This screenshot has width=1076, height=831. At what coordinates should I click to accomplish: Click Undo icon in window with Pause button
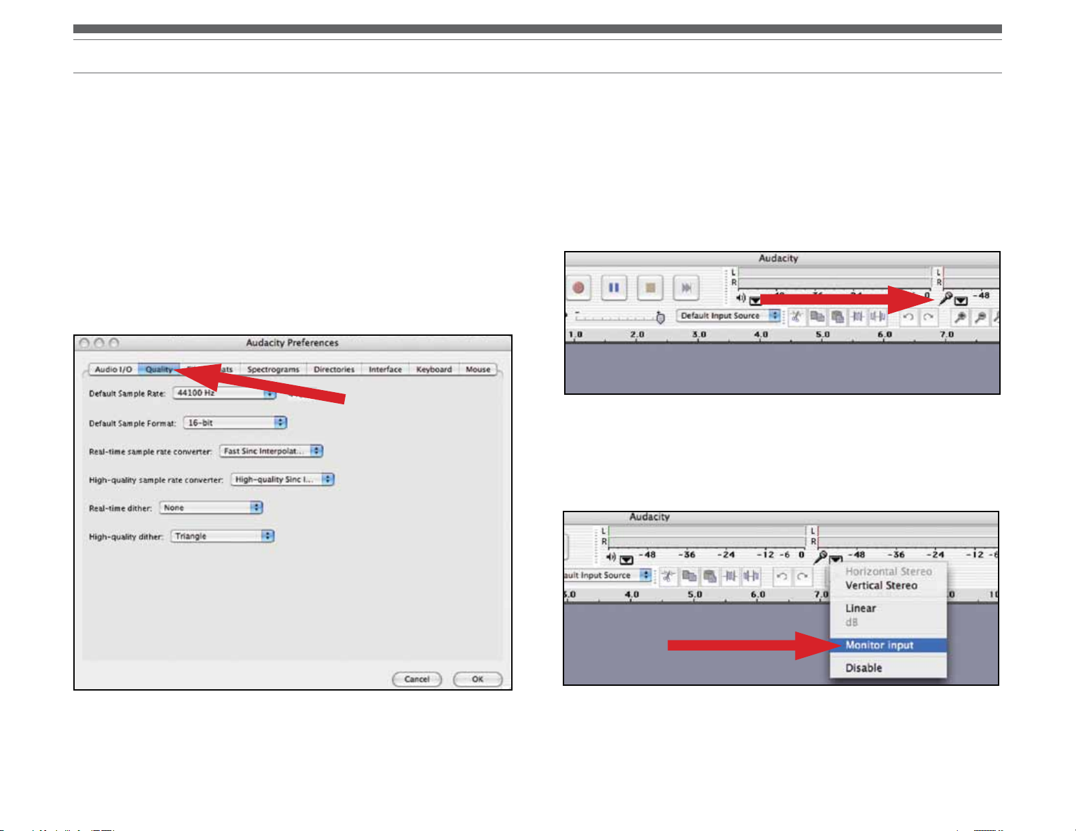tap(908, 316)
